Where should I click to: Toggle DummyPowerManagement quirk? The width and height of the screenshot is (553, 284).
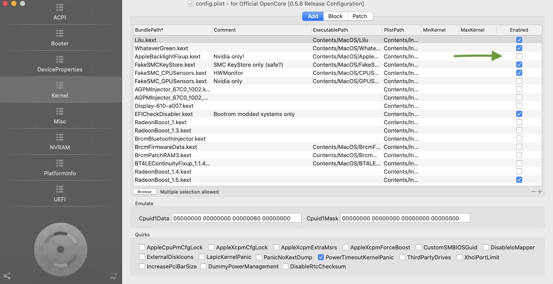pos(204,267)
